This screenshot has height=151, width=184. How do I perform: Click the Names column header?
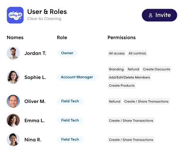[x=15, y=37]
